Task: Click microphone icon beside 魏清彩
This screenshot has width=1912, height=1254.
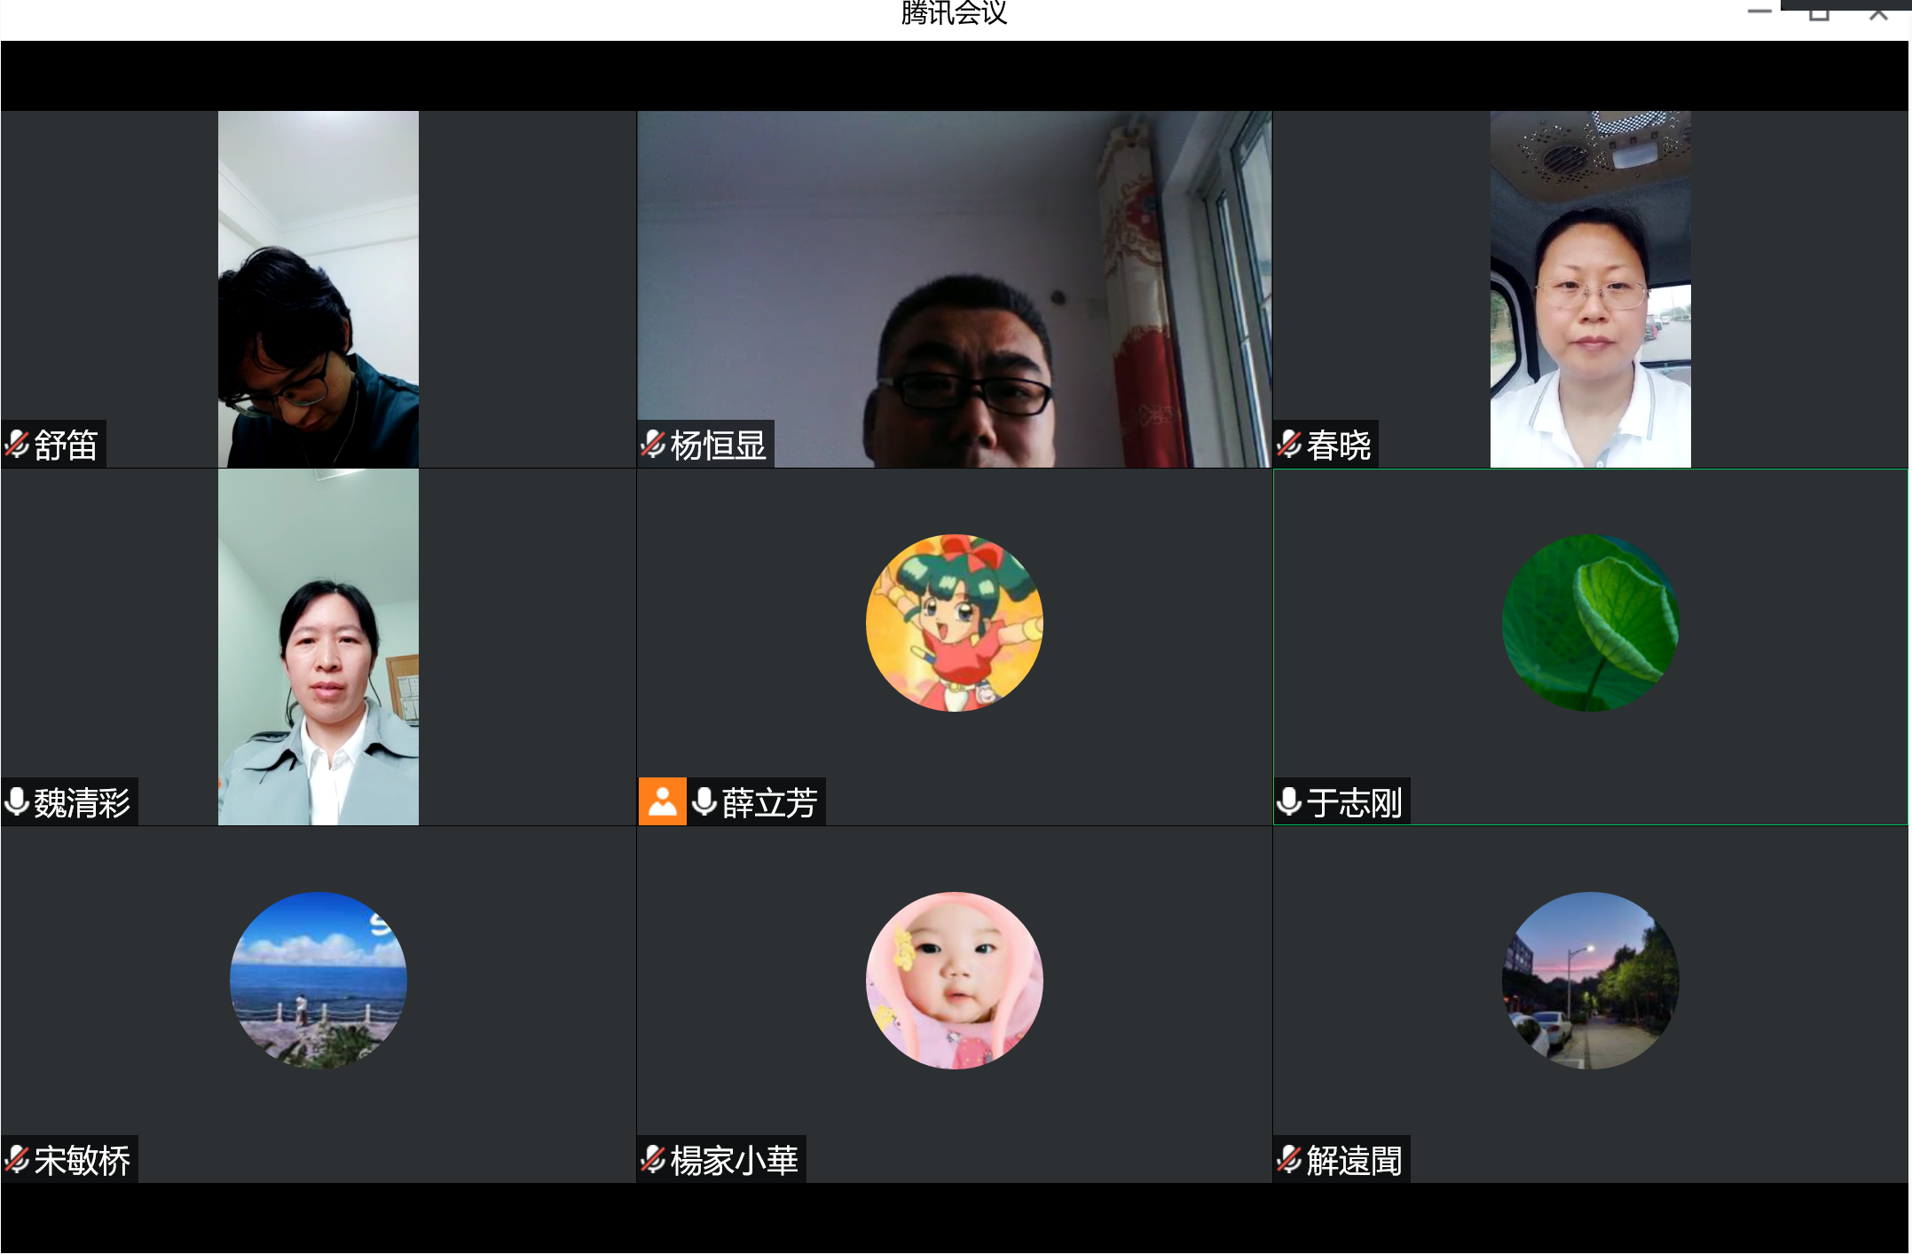Action: pos(17,801)
